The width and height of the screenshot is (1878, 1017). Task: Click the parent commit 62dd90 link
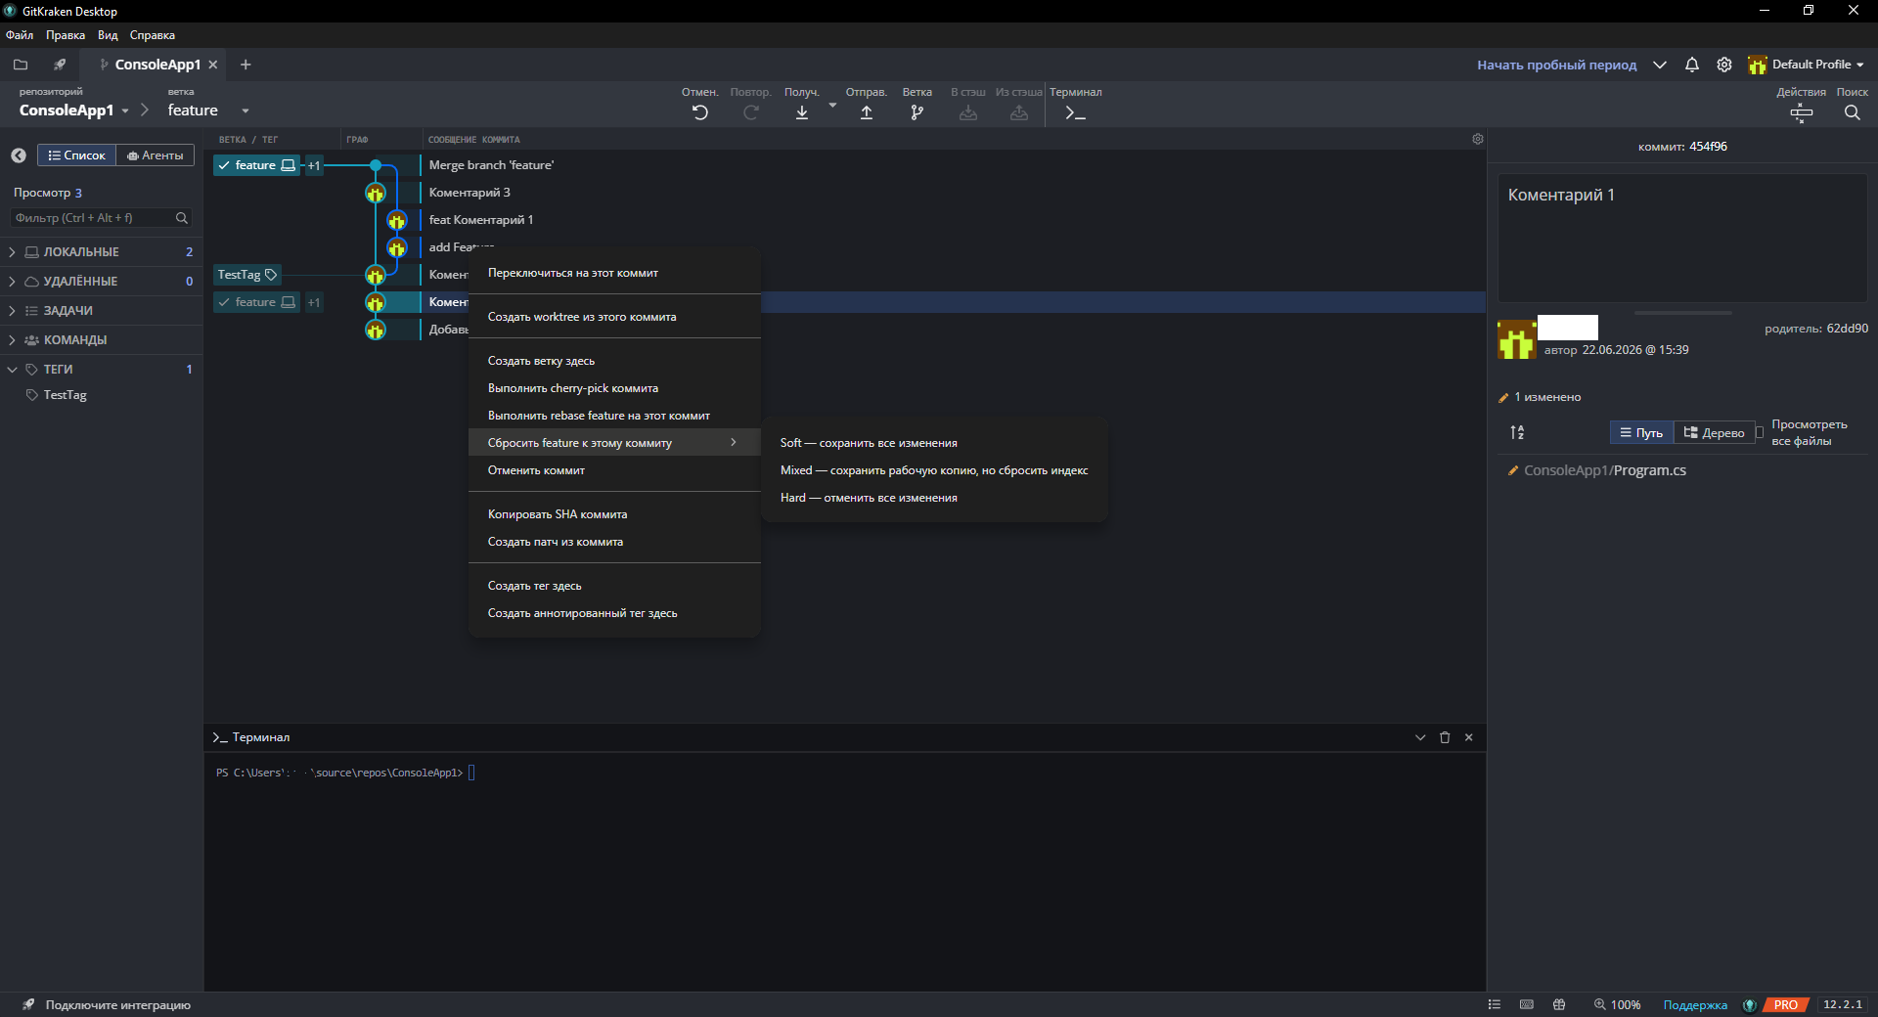coord(1847,329)
